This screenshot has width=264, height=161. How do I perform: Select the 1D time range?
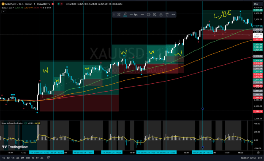click(x=3, y=158)
